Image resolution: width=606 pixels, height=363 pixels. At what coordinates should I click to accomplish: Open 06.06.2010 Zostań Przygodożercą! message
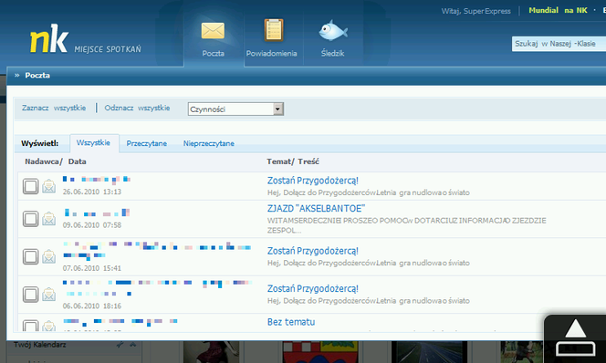pyautogui.click(x=313, y=288)
